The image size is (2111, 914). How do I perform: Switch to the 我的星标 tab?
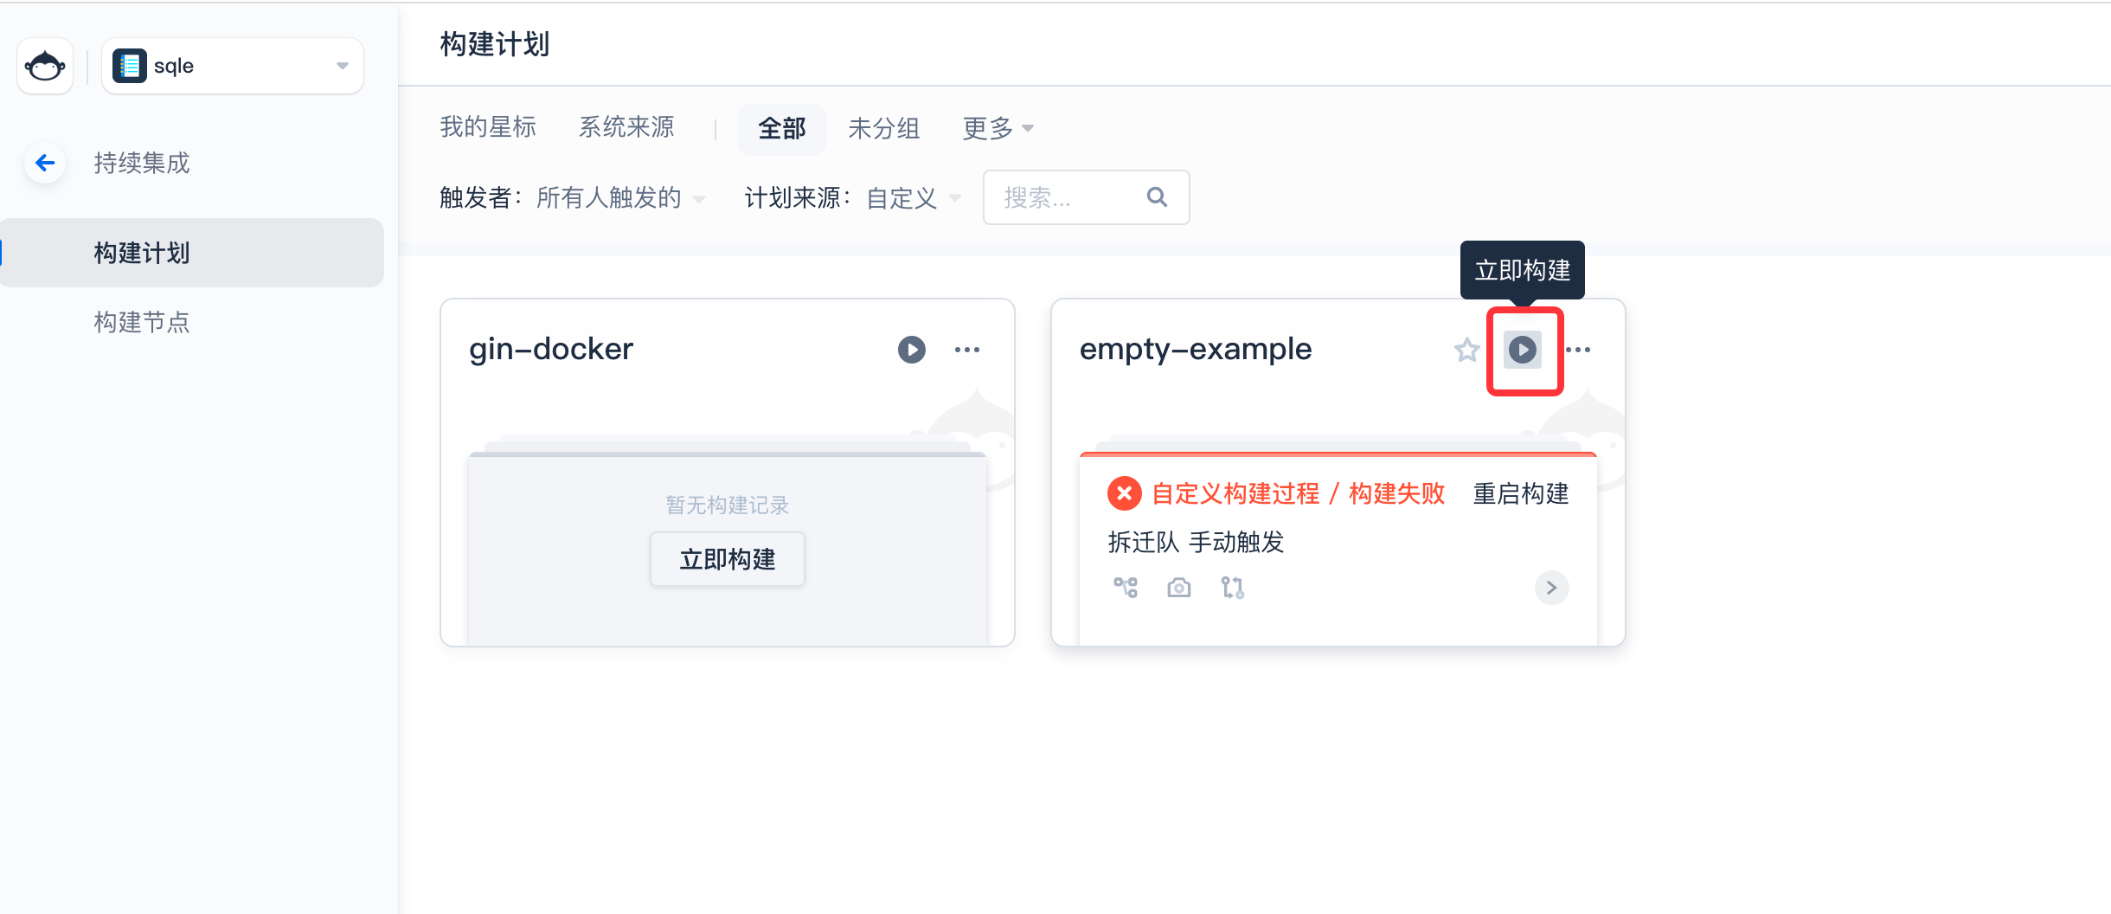tap(488, 128)
